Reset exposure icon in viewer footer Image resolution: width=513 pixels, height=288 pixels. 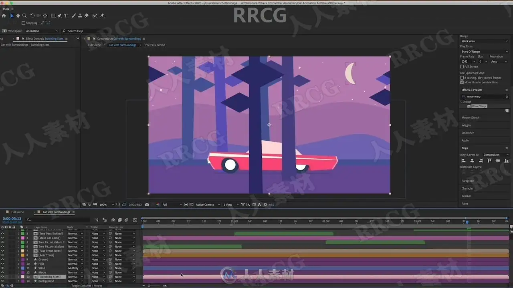(265, 204)
